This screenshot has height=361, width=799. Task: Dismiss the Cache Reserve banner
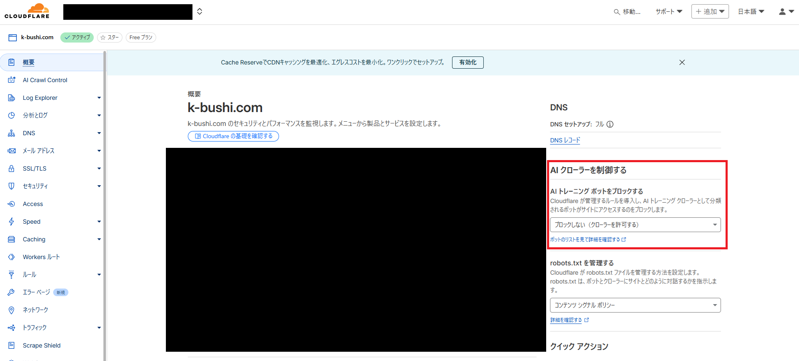click(682, 62)
